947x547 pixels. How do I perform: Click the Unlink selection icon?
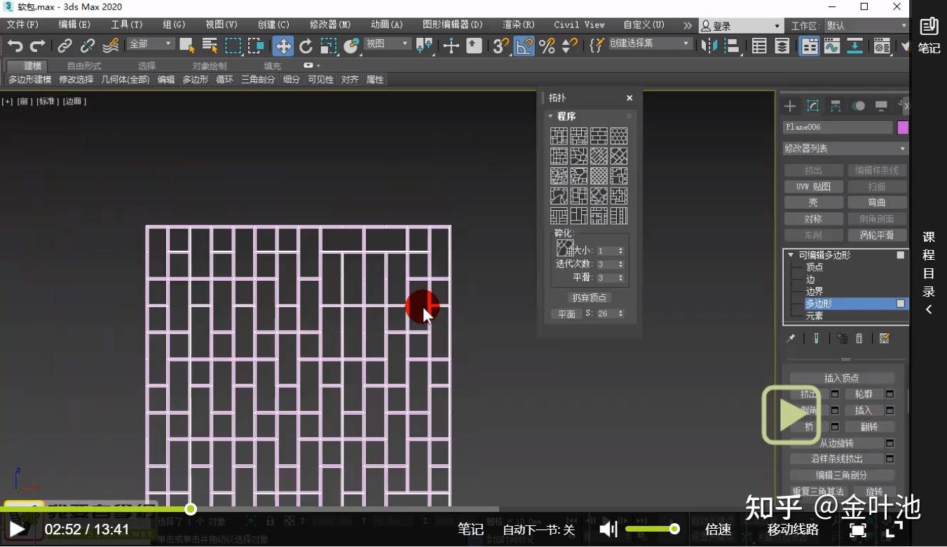point(87,46)
